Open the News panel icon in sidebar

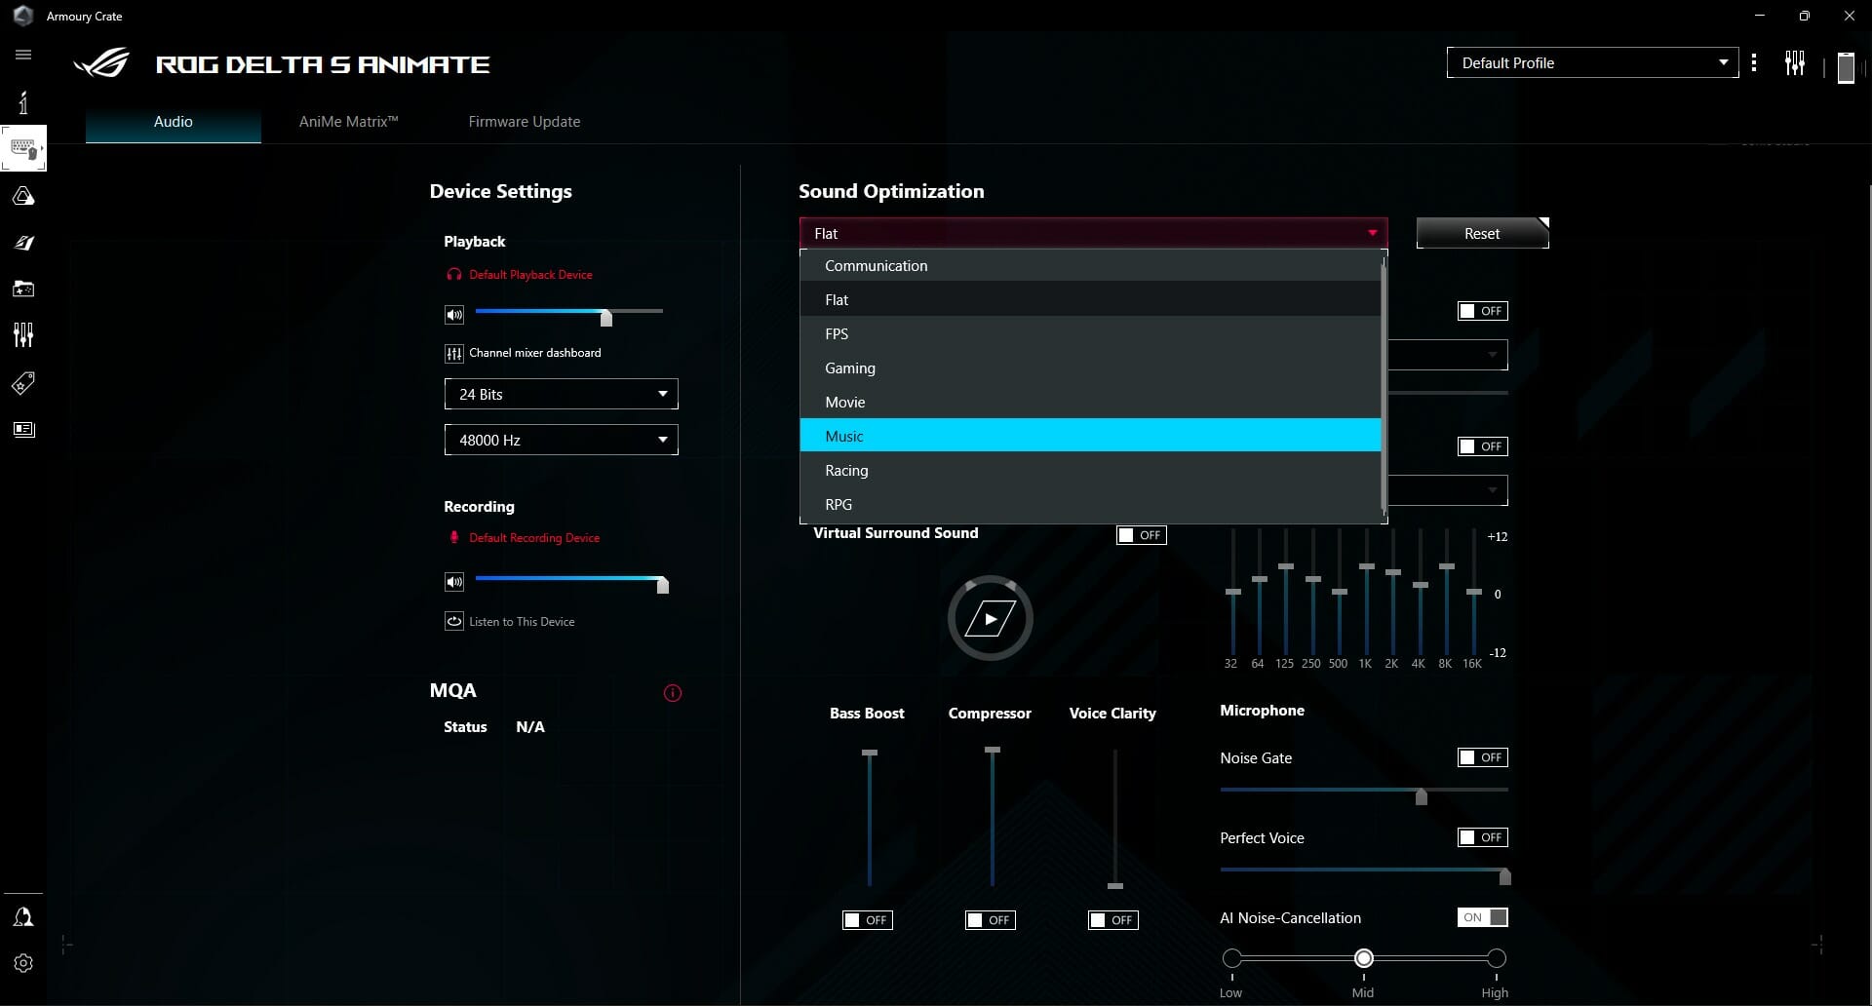click(23, 429)
